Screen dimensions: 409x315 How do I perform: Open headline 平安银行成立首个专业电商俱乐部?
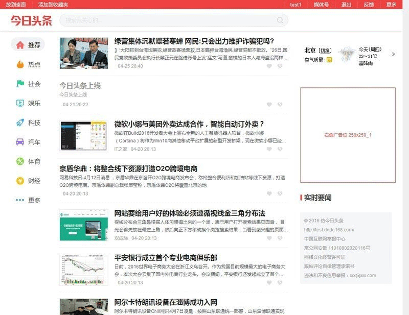166,258
